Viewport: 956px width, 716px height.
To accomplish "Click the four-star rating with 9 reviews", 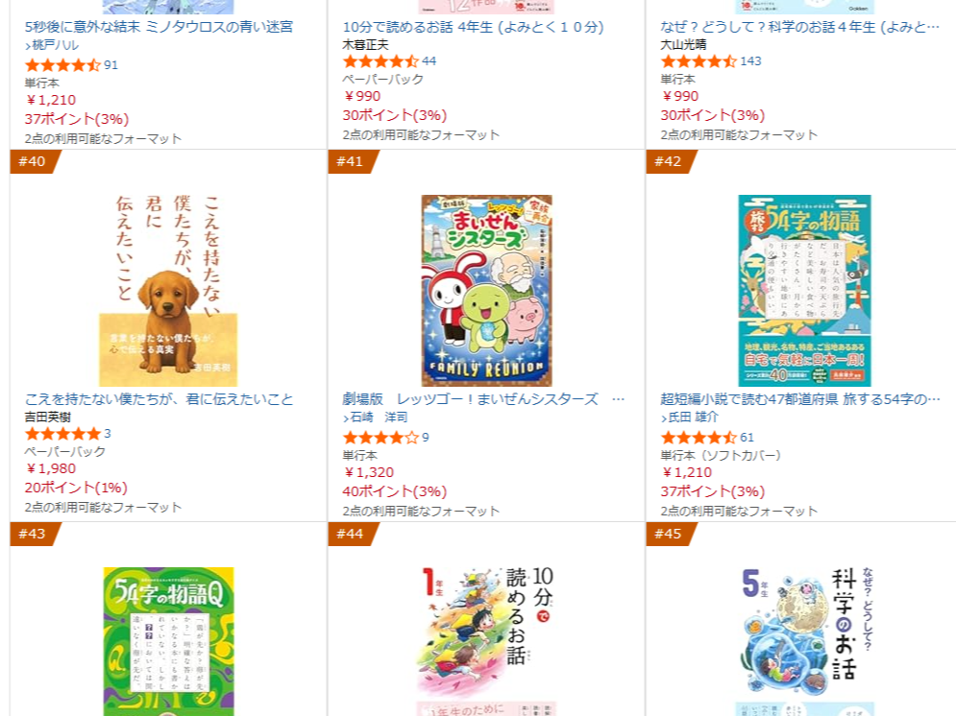I will [x=381, y=438].
